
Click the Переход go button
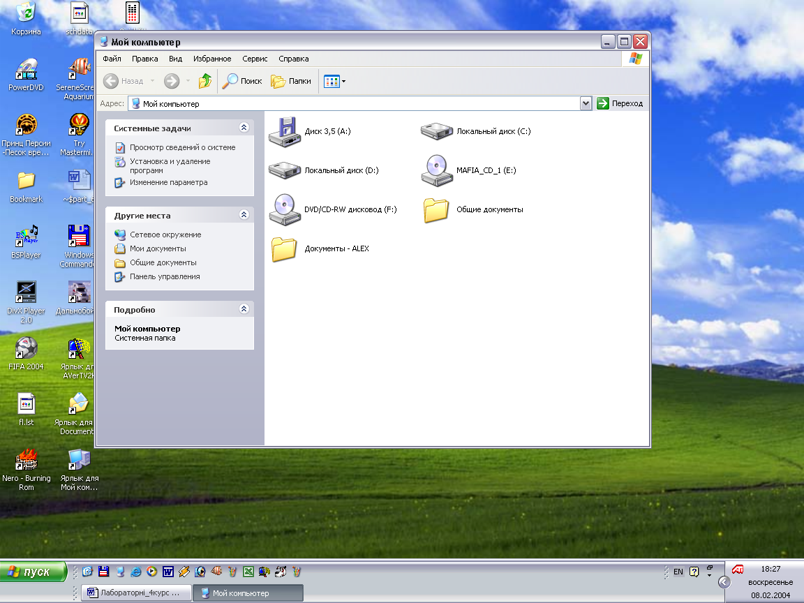click(620, 103)
